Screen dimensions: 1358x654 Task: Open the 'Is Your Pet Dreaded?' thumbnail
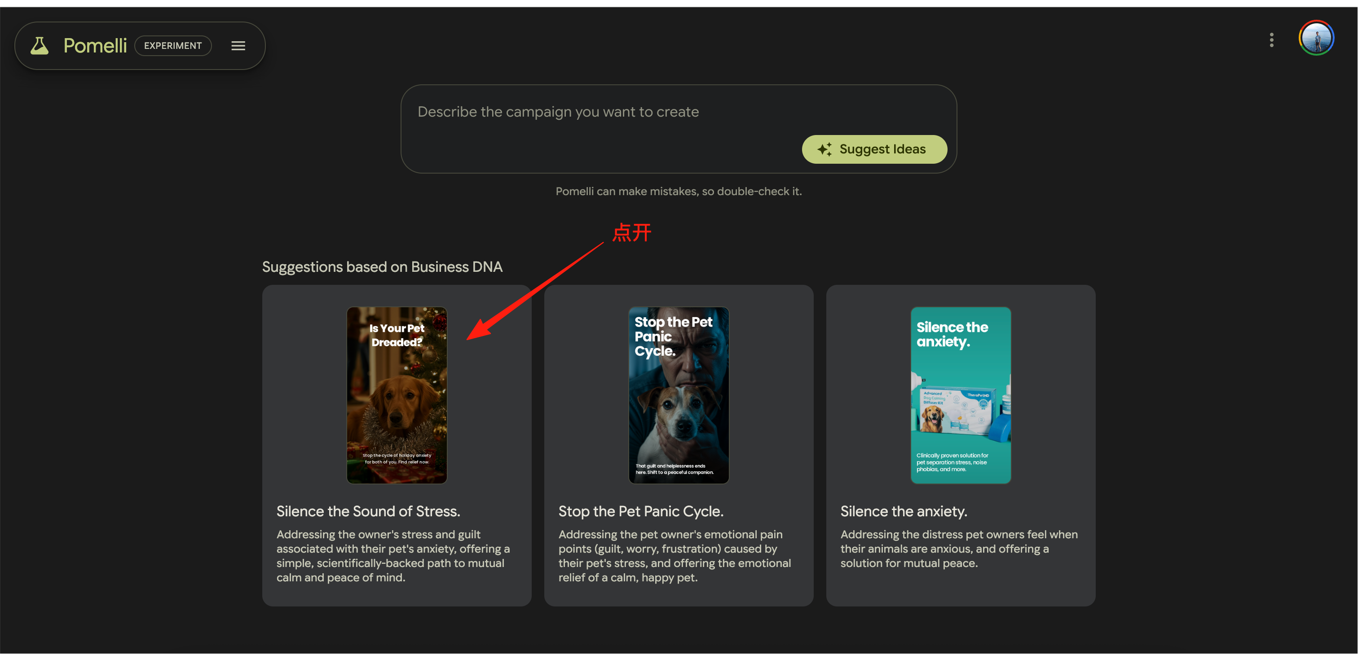pyautogui.click(x=397, y=395)
